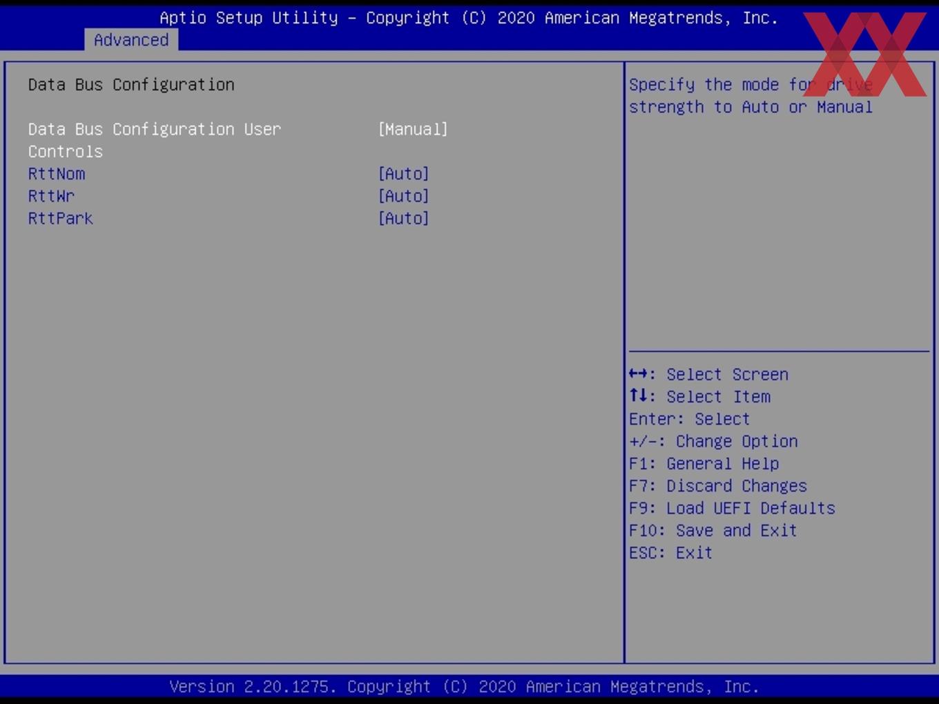The height and width of the screenshot is (704, 939).
Task: Click the Aptio Setup Utility title text
Action: (x=469, y=18)
